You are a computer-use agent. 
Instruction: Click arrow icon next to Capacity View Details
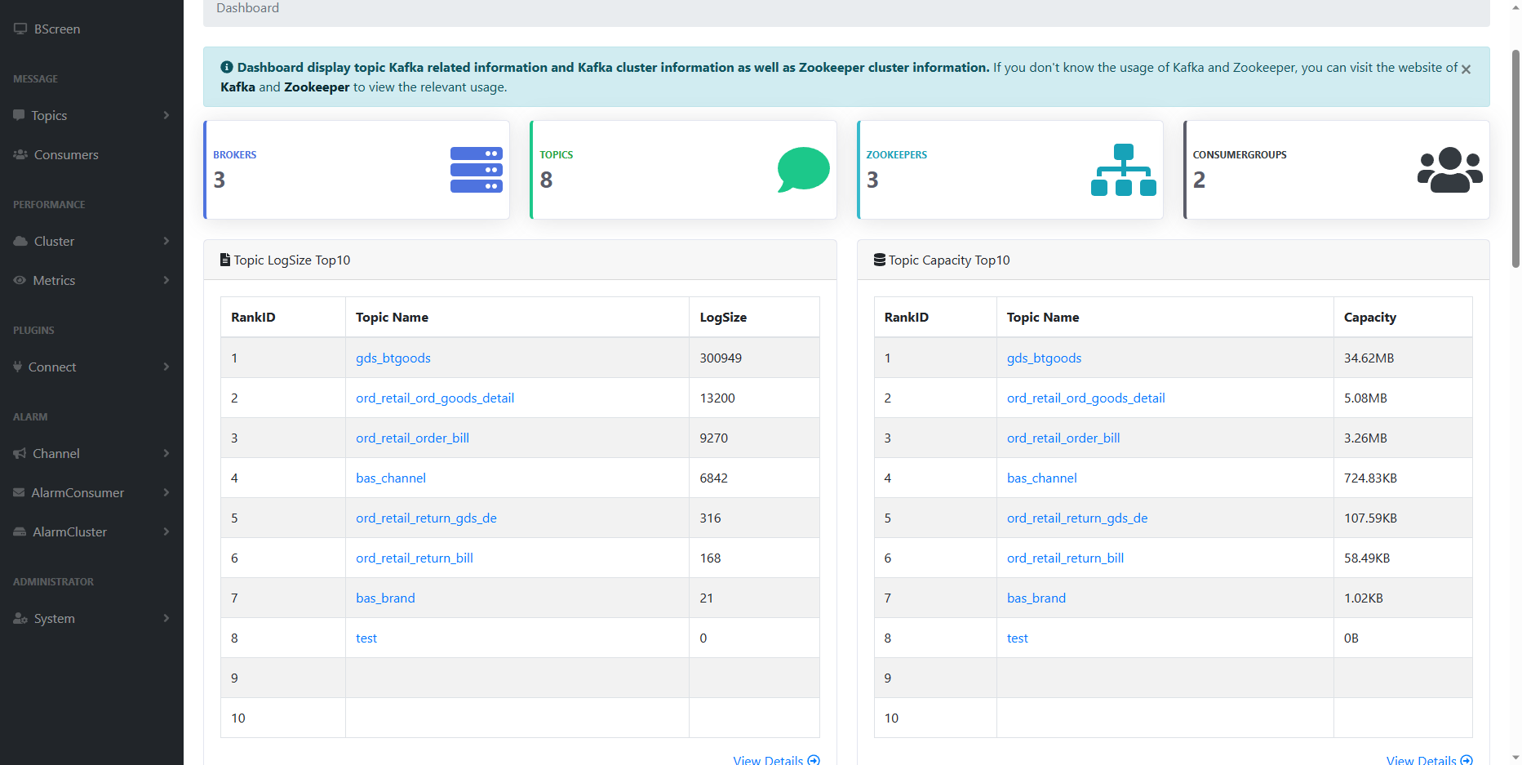point(1467,760)
